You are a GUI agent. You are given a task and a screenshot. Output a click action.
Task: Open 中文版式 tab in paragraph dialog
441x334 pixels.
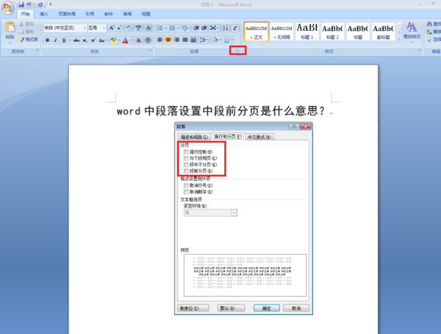point(259,137)
